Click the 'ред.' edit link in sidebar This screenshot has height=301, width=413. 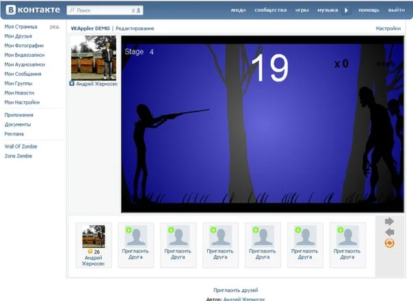[x=55, y=27]
